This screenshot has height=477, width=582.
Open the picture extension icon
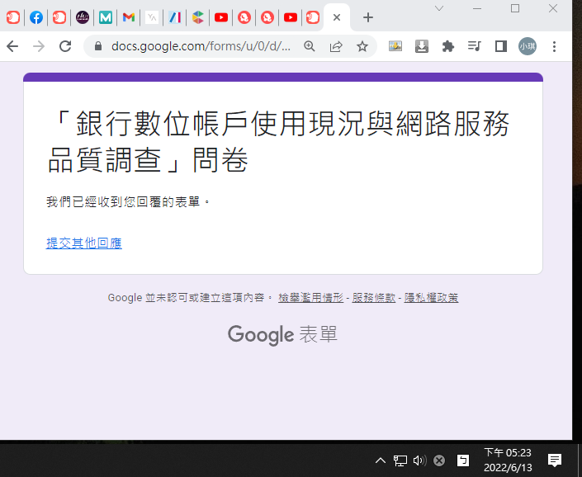(x=395, y=46)
